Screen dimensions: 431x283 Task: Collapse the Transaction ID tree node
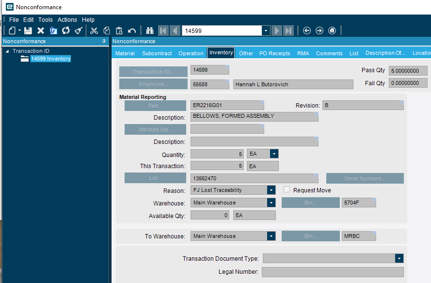point(7,51)
